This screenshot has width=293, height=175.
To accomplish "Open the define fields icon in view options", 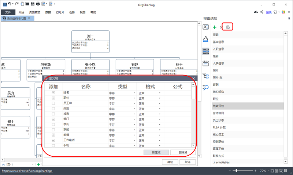I will (228, 27).
